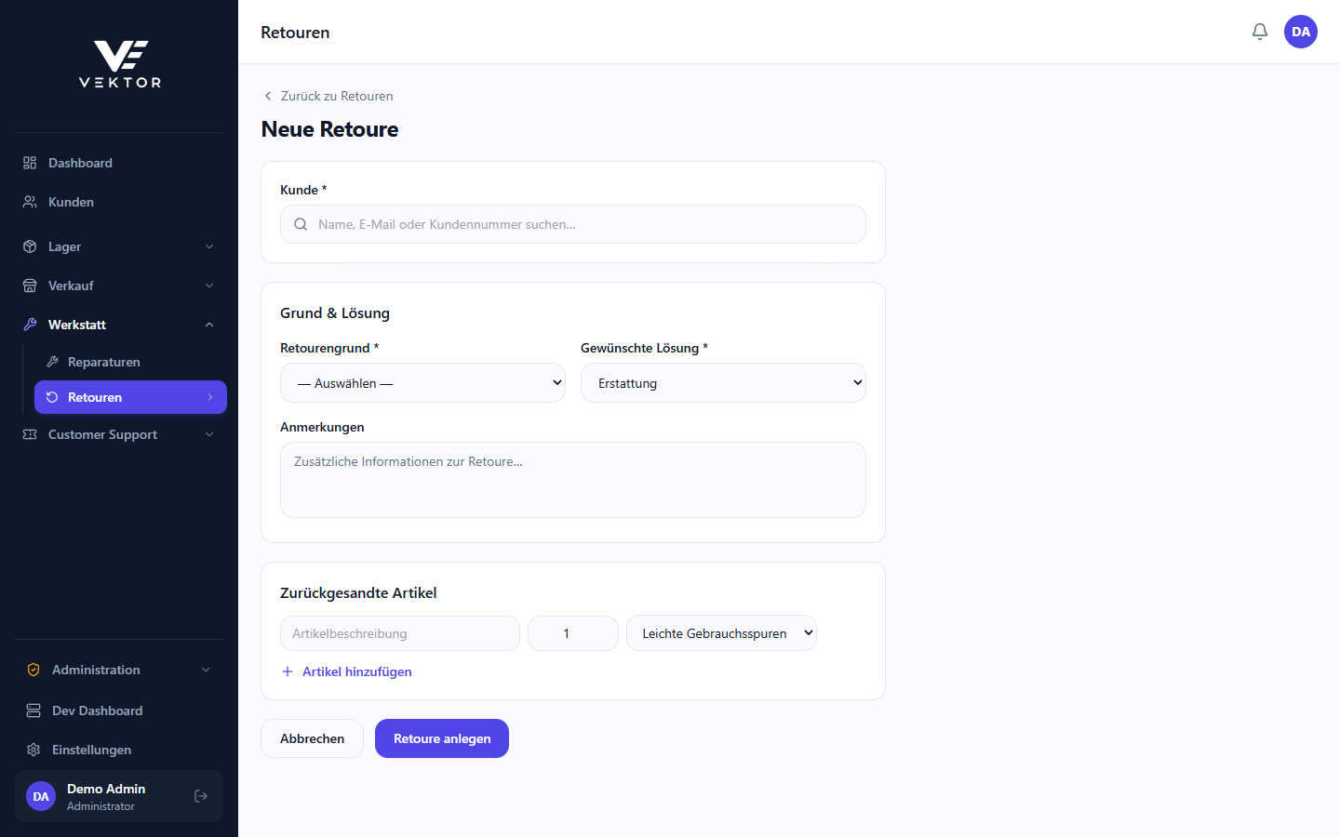Expand the Administration menu

pos(119,670)
